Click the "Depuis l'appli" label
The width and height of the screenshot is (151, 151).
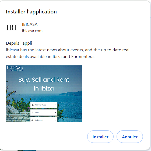point(19,43)
